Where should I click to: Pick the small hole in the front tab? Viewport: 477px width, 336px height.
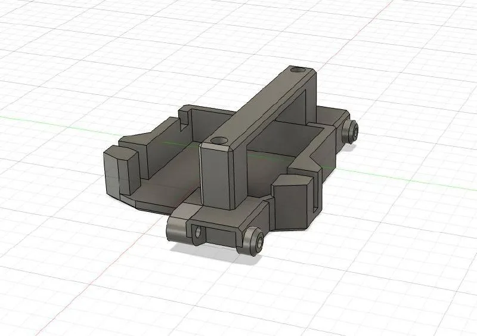point(198,232)
